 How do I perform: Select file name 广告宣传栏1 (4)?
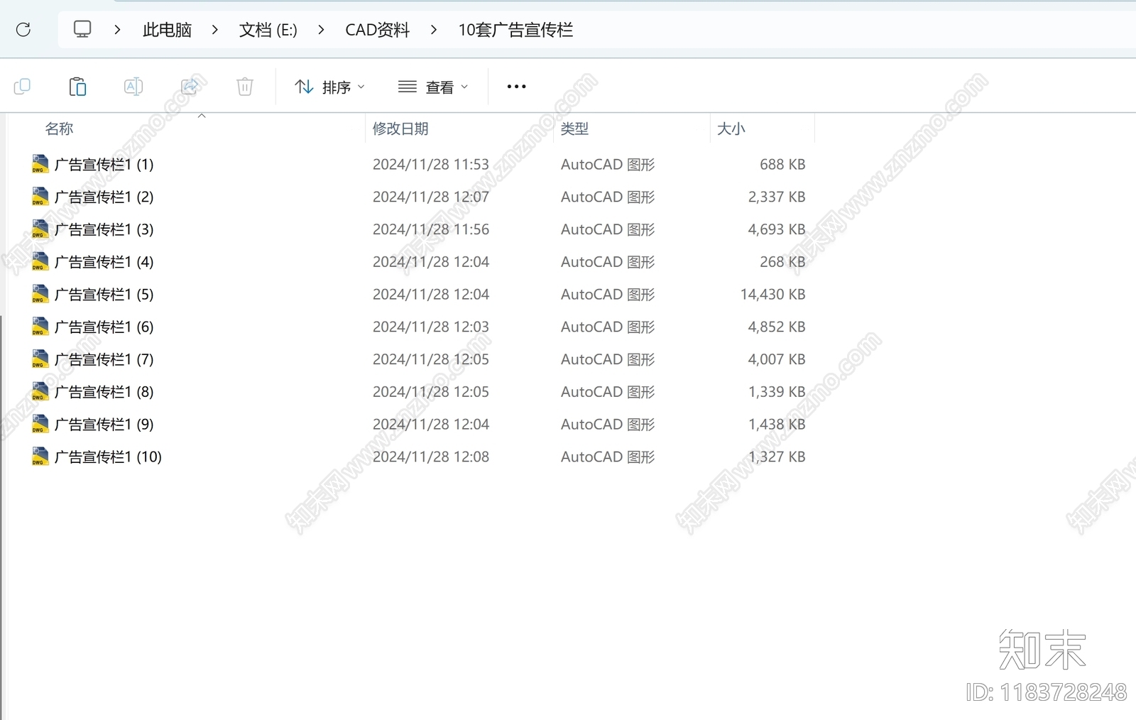coord(104,263)
